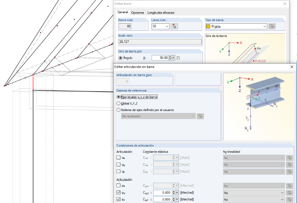
Task: Open the φy No linealidad dropdown
Action: tap(254, 193)
